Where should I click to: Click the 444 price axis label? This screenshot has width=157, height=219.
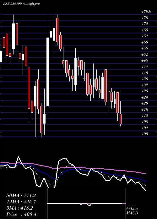pos(144,67)
